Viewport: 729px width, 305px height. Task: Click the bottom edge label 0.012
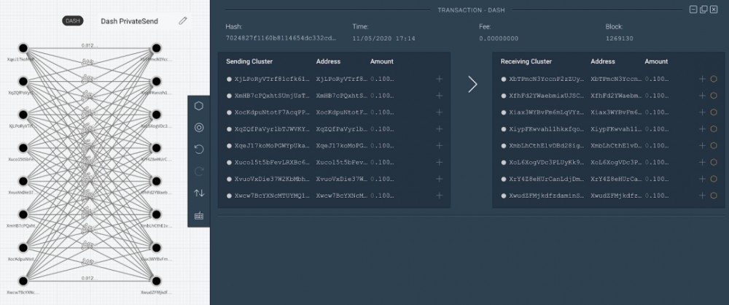pyautogui.click(x=89, y=278)
